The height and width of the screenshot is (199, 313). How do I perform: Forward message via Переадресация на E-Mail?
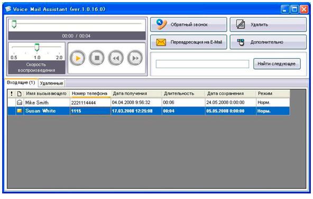(x=189, y=42)
